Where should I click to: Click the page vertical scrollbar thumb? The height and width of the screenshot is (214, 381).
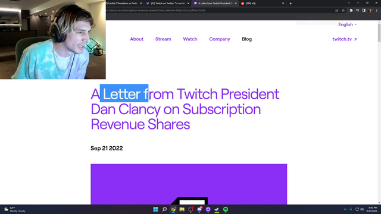click(379, 33)
